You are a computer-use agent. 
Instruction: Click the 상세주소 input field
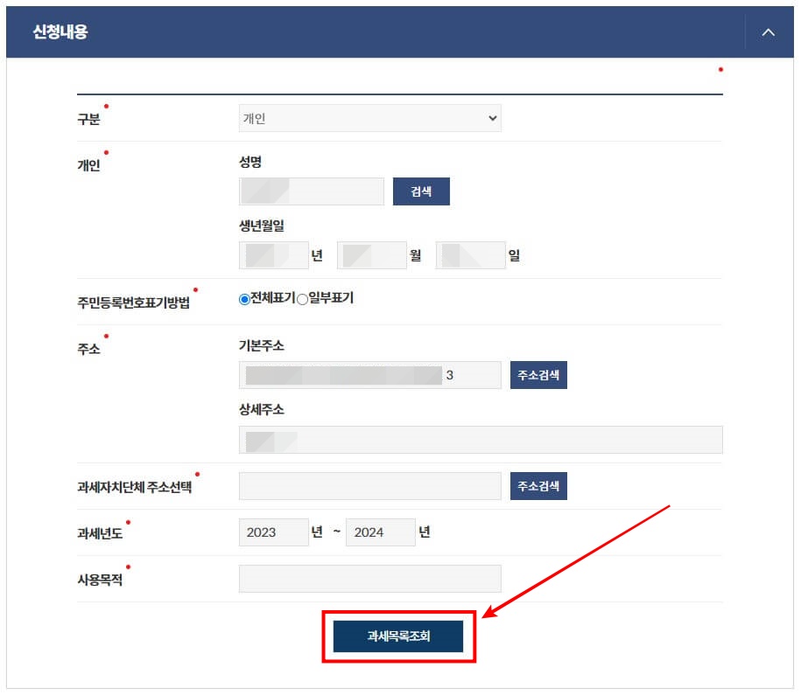click(481, 440)
